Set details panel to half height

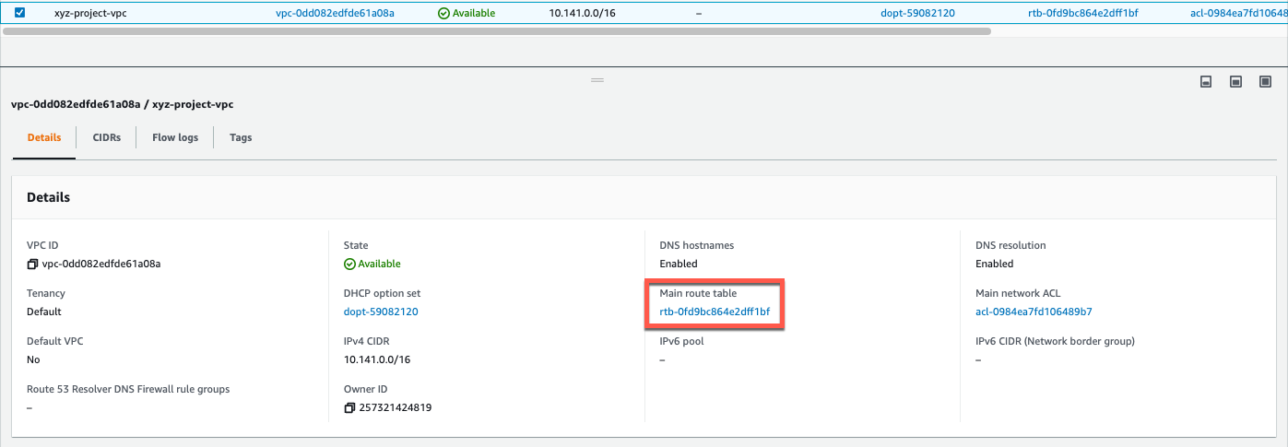[x=1235, y=82]
